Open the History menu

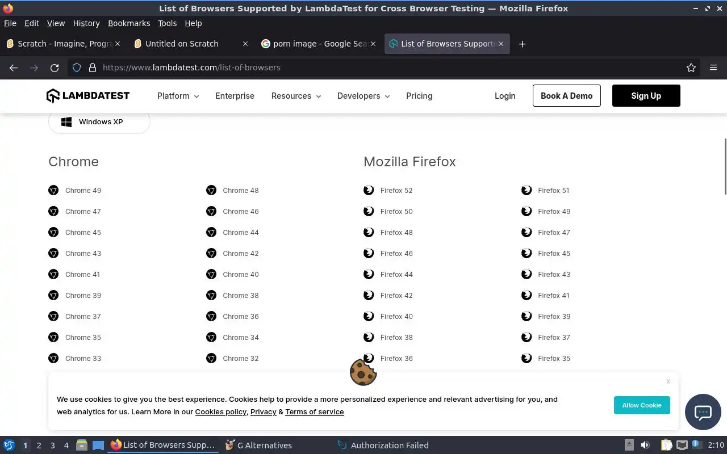pos(86,23)
